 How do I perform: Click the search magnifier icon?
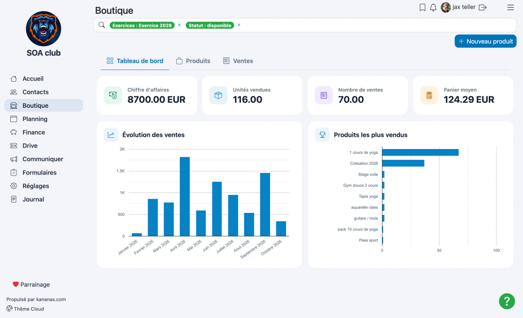tap(102, 25)
